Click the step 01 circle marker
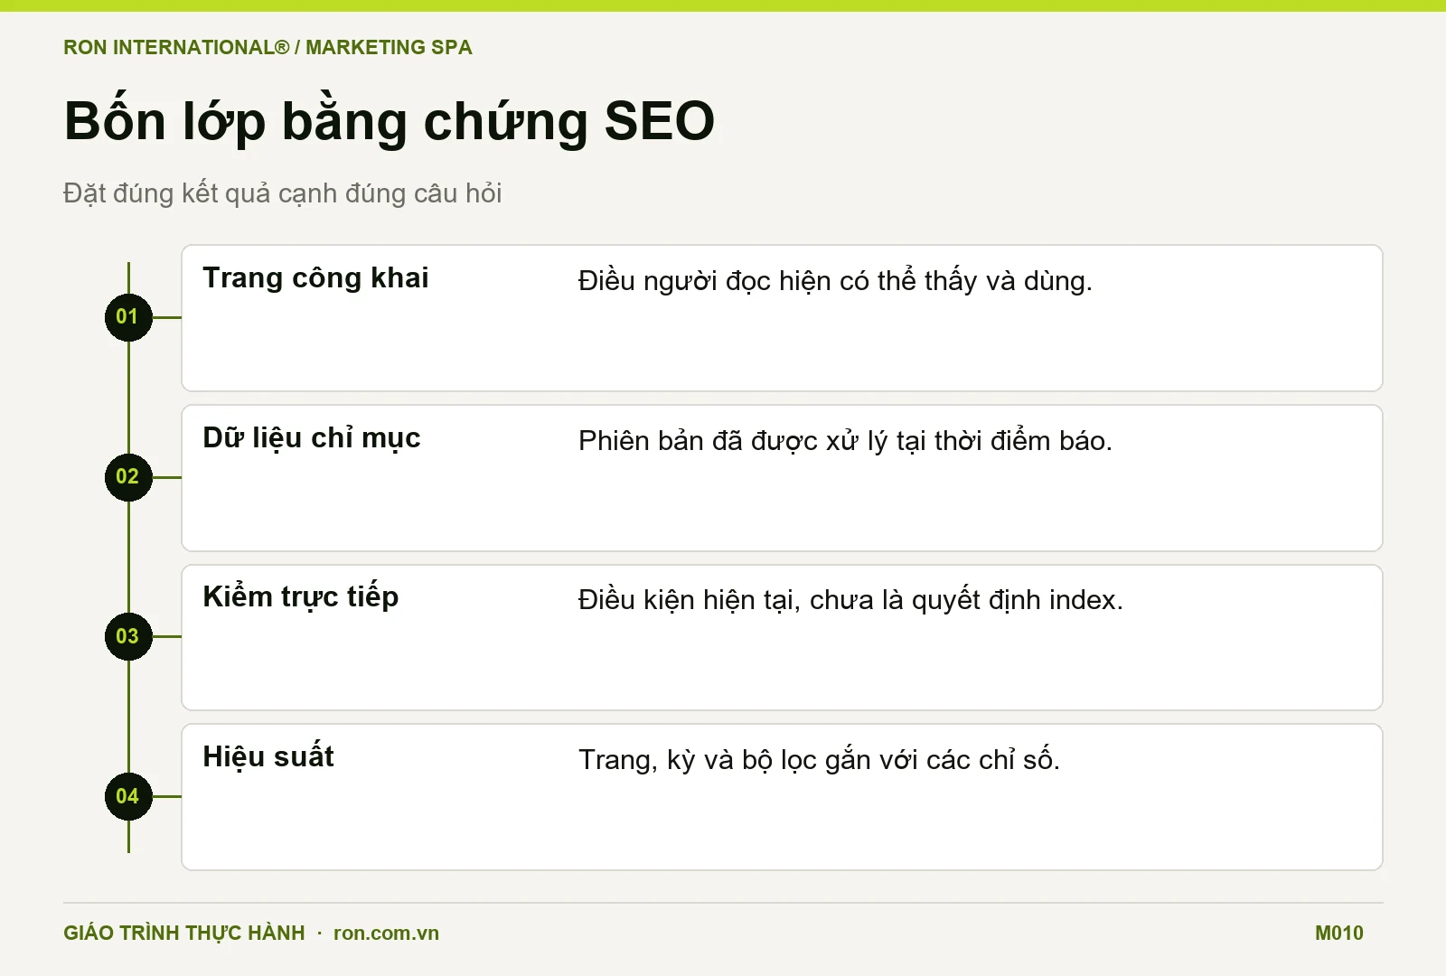Image resolution: width=1446 pixels, height=976 pixels. point(128,317)
